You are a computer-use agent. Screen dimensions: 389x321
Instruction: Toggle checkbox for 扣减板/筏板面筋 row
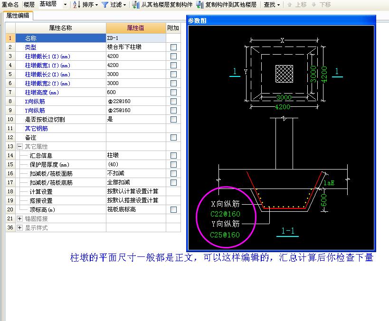pos(173,173)
